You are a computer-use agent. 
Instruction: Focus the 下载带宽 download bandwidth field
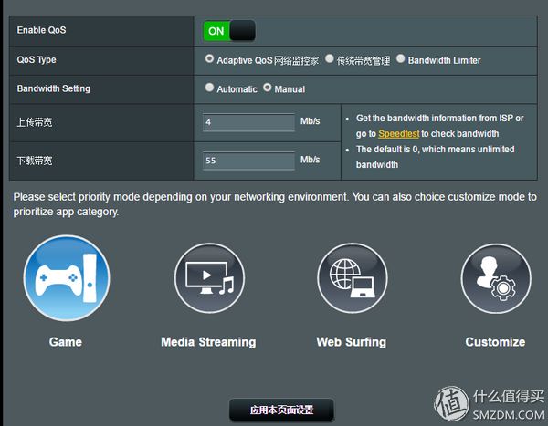tap(248, 161)
